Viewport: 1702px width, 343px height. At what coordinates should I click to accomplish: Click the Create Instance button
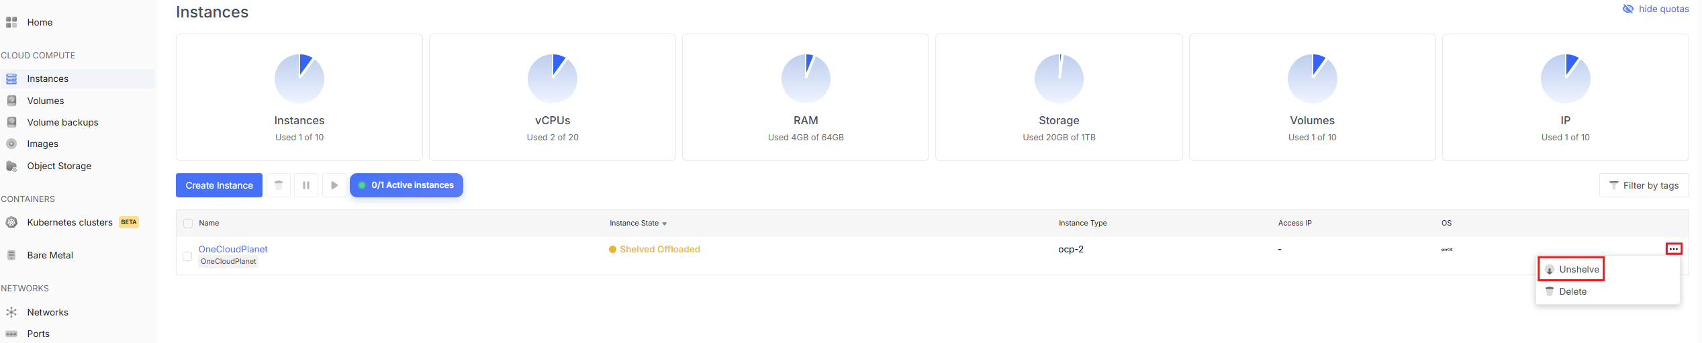click(x=219, y=185)
